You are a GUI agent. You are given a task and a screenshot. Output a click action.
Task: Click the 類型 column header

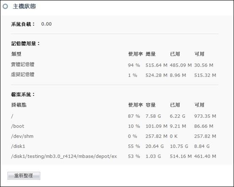(x=16, y=54)
